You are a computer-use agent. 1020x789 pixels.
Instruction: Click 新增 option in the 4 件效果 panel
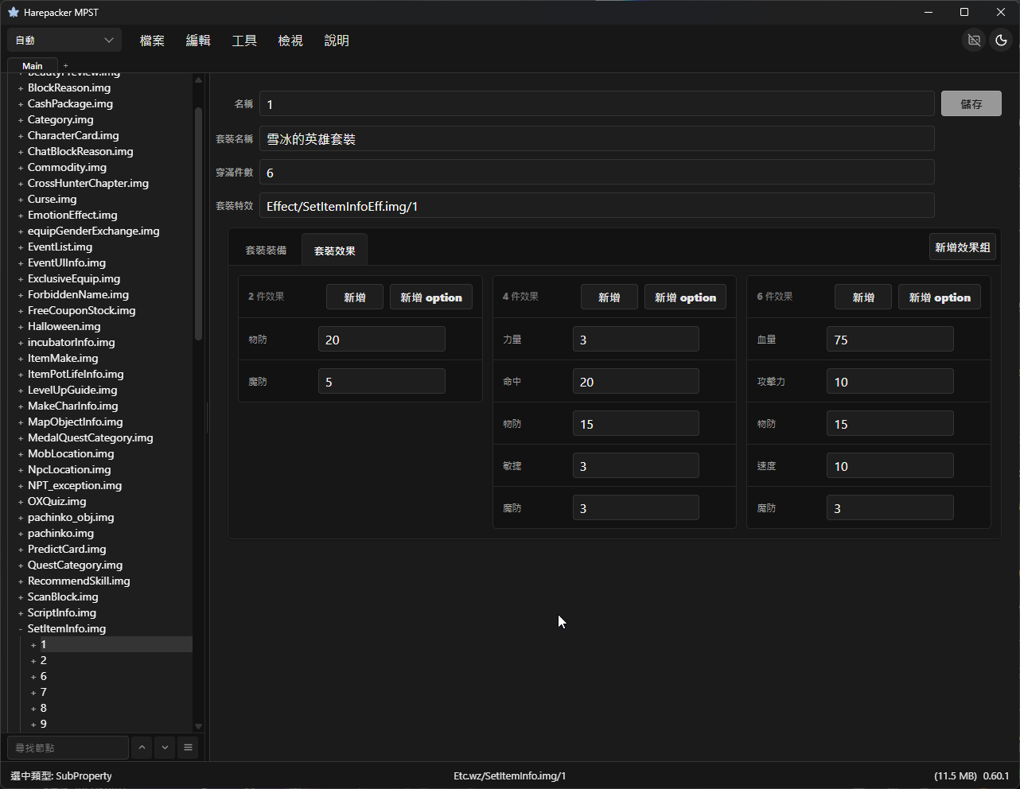(x=685, y=297)
